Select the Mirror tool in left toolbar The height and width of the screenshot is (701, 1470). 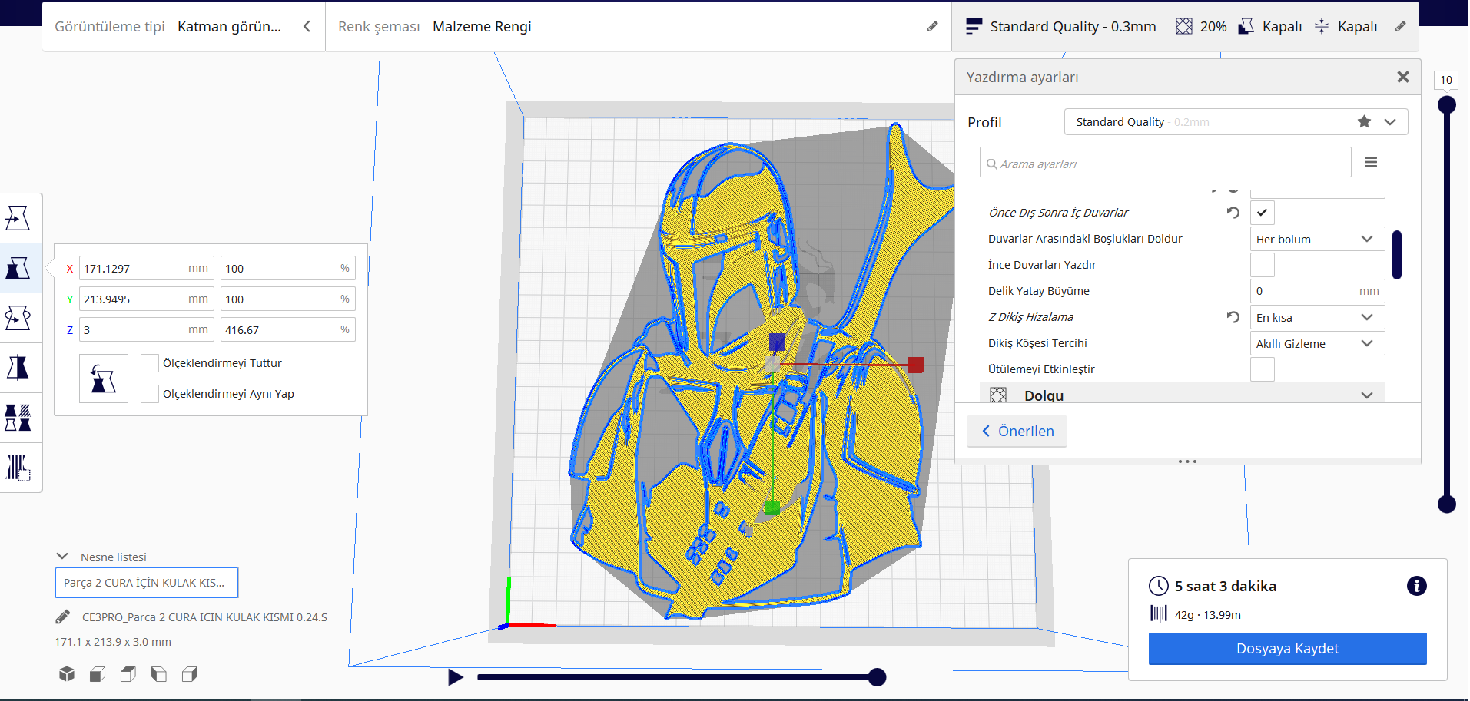(18, 368)
